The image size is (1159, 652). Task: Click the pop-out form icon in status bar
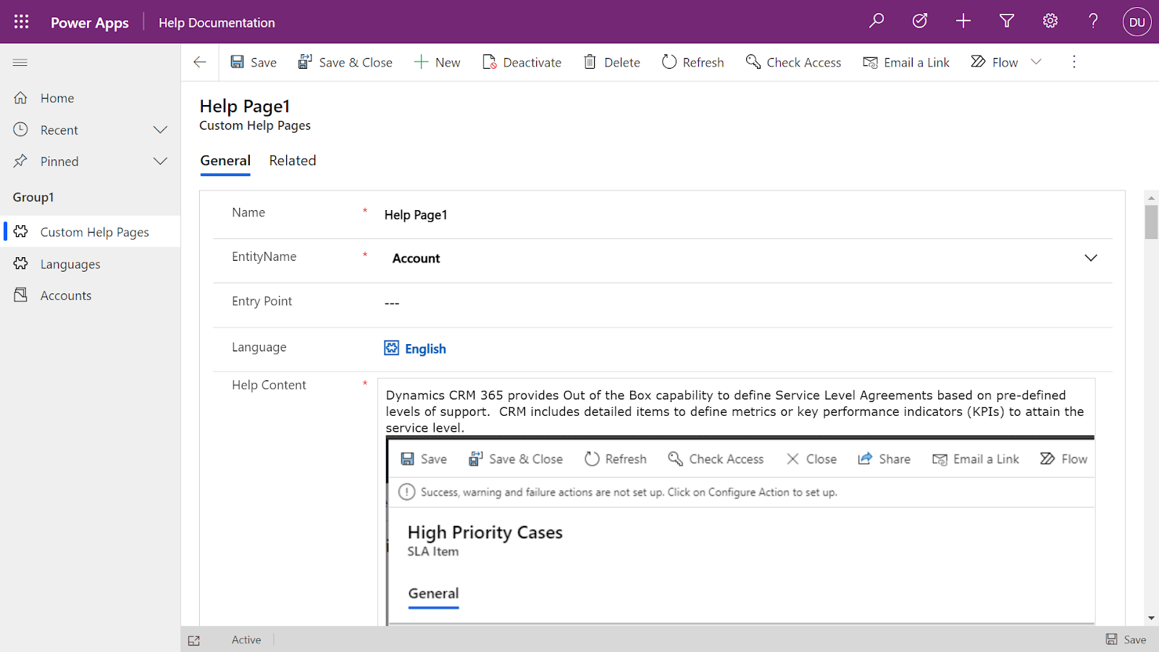point(194,640)
